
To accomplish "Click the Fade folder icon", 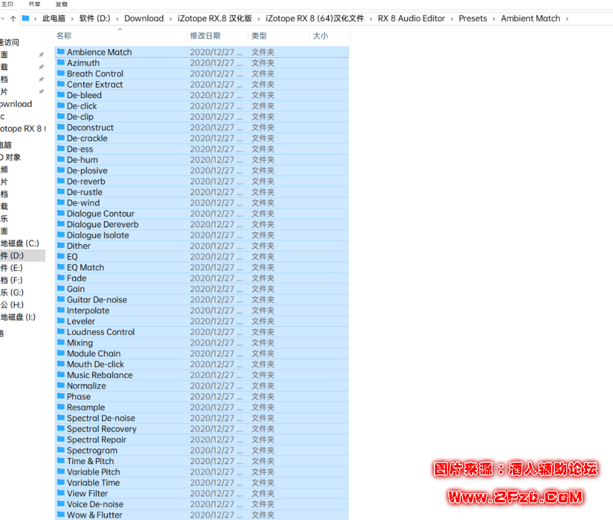I will pyautogui.click(x=60, y=278).
